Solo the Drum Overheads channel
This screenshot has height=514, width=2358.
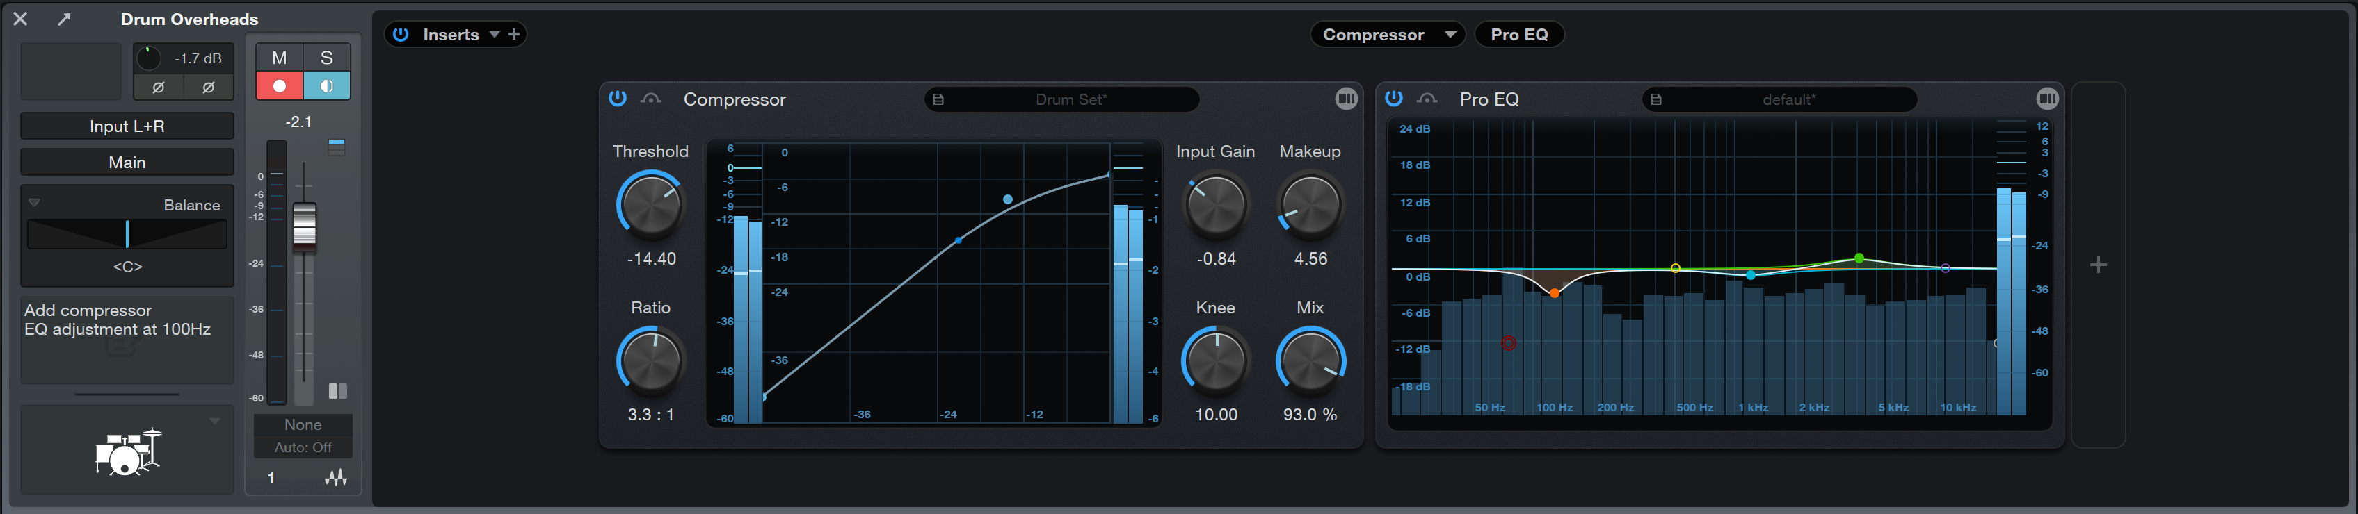click(x=327, y=58)
